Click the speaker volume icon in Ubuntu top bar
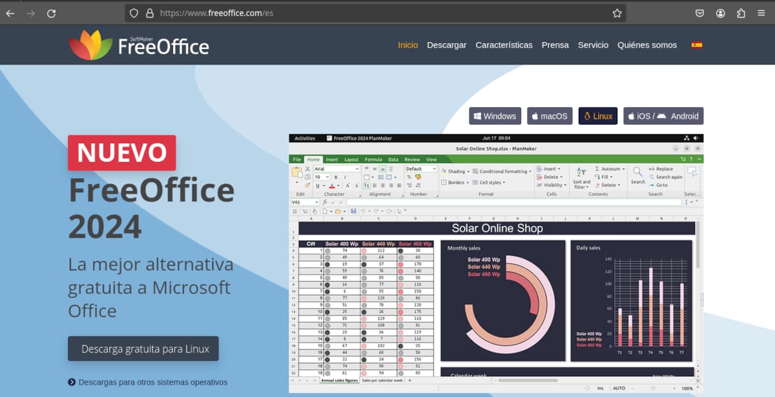This screenshot has width=775, height=397. (x=696, y=138)
